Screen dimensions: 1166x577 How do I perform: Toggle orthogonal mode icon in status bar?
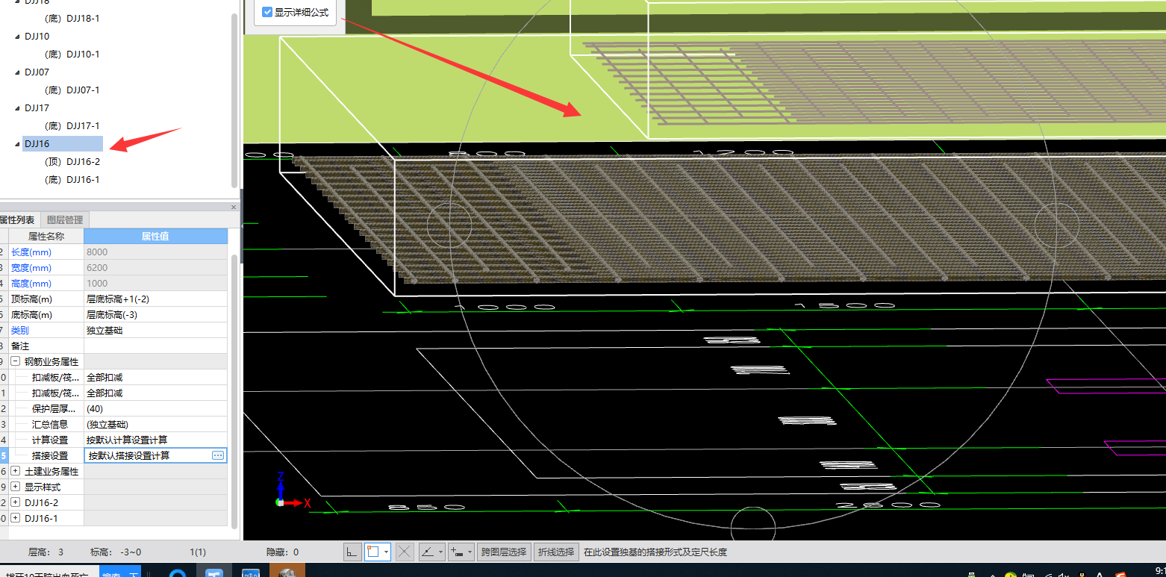[x=352, y=552]
